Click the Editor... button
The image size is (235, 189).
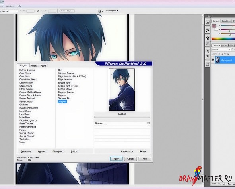pyautogui.click(x=74, y=151)
